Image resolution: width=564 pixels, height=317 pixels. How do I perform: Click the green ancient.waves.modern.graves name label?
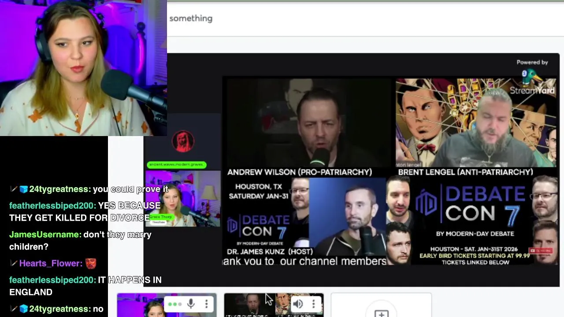[x=176, y=165]
